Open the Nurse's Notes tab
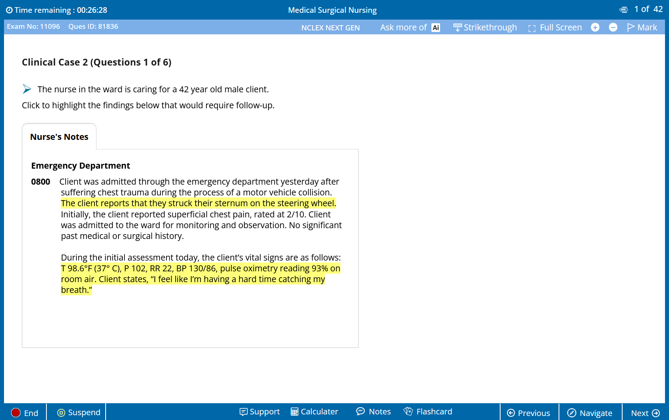Screen dimensions: 669x420 59,137
